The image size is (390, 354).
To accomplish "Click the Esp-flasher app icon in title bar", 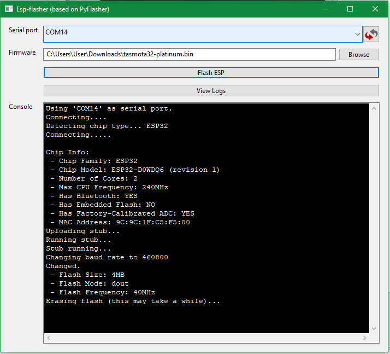I will [9, 9].
